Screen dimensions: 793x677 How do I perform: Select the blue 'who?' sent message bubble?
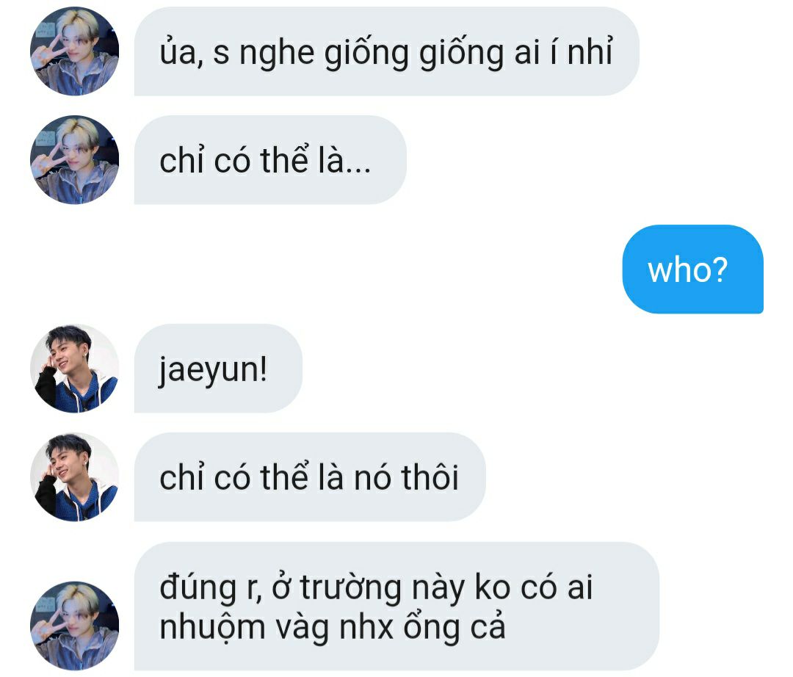coord(692,269)
